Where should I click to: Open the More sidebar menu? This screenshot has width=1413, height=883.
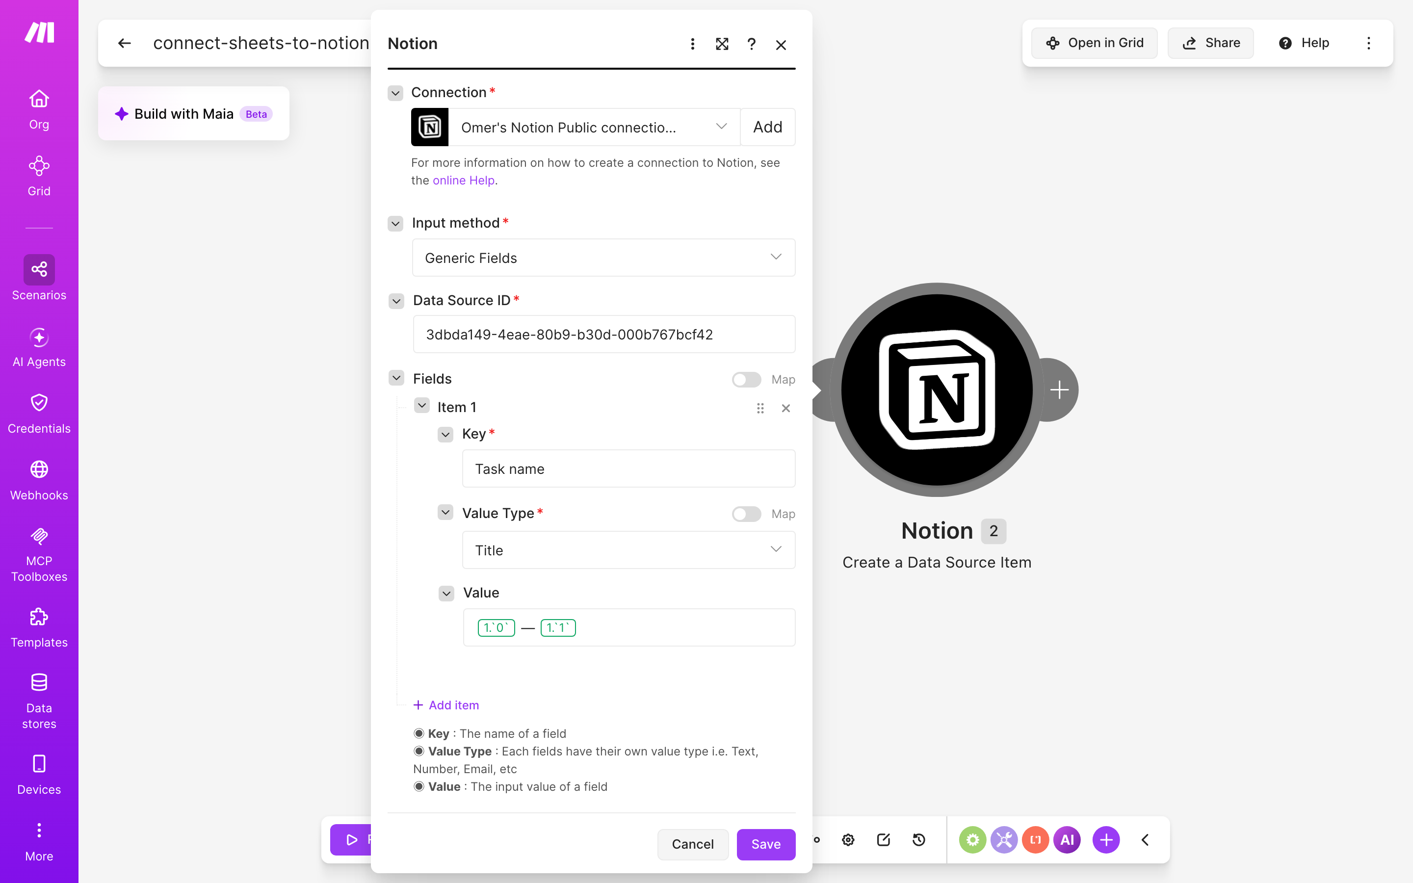[x=39, y=842]
